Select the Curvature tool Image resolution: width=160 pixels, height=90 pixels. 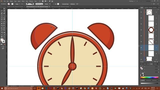[4, 13]
